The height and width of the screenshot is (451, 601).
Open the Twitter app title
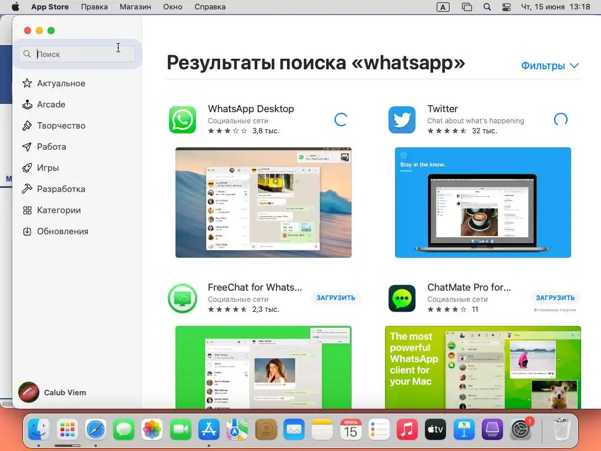coord(443,109)
